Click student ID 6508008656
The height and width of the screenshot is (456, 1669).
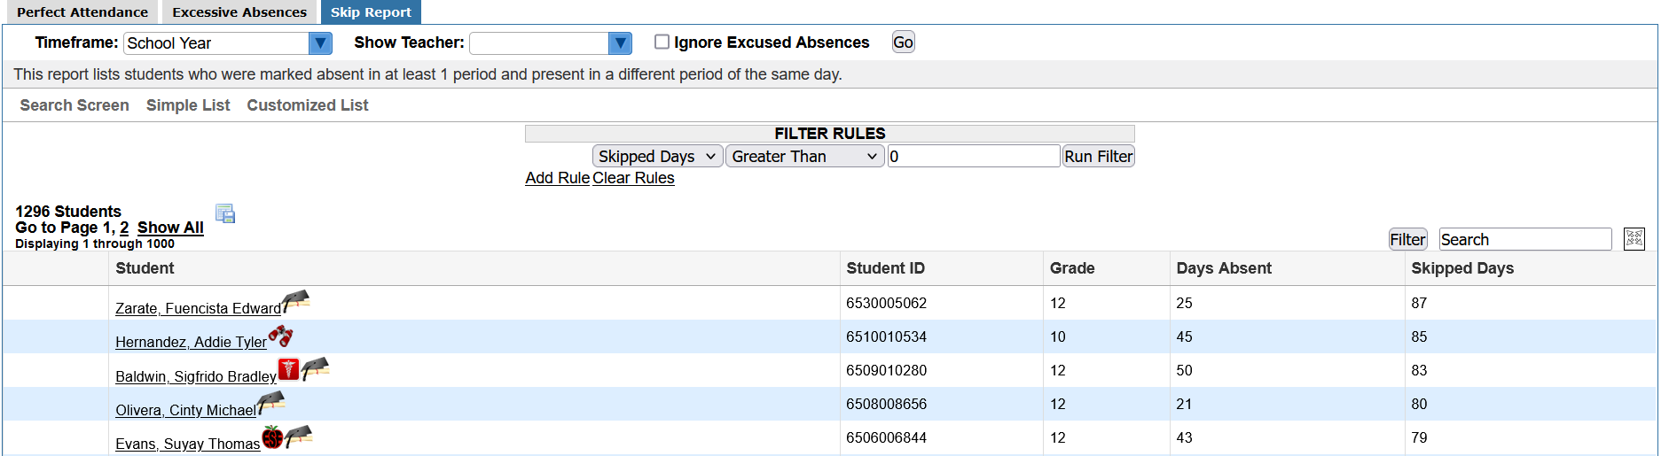point(886,404)
